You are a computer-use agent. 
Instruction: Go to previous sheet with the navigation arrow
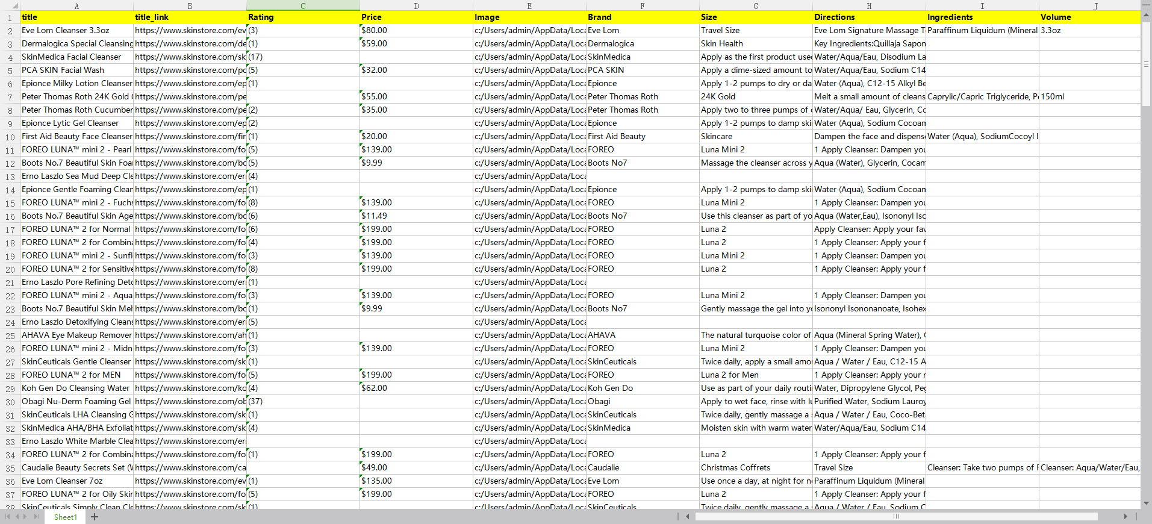click(17, 517)
